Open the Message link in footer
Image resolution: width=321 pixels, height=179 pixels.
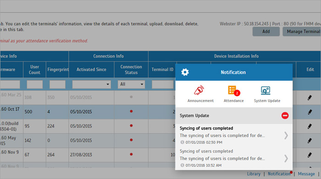(x=306, y=174)
